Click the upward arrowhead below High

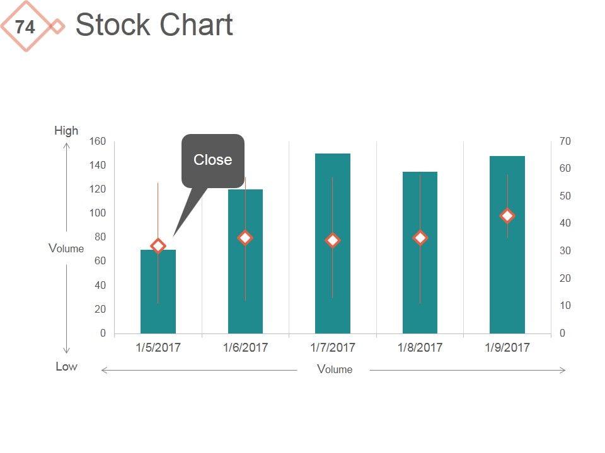tap(66, 145)
